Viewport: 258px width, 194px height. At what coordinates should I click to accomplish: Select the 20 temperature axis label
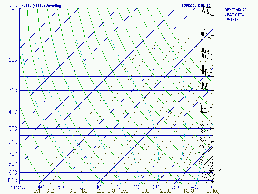coord(156,187)
